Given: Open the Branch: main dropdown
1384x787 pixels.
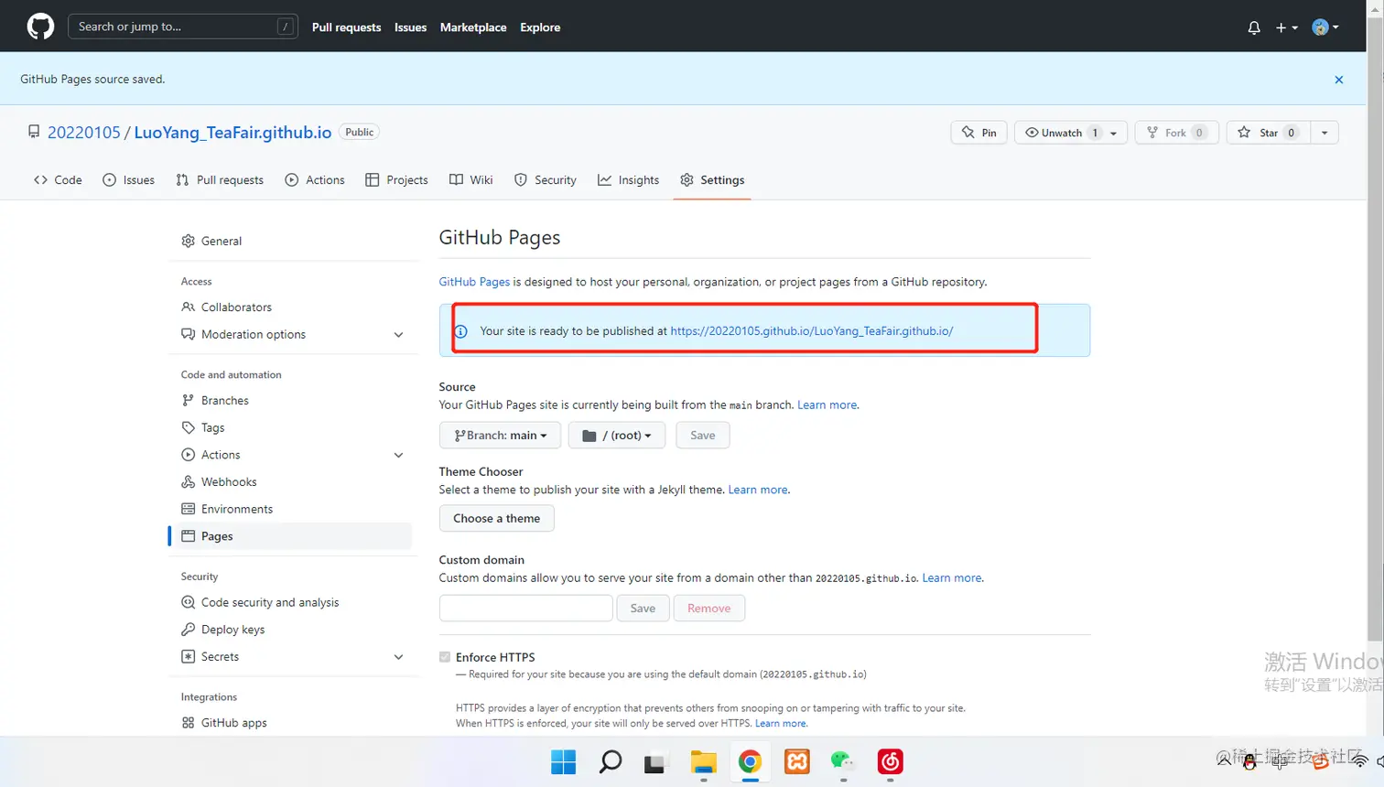Looking at the screenshot, I should pos(500,436).
